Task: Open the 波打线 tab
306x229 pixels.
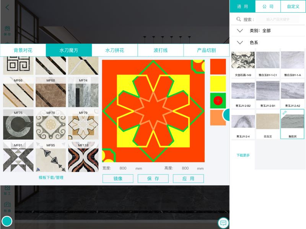Action: [x=161, y=50]
